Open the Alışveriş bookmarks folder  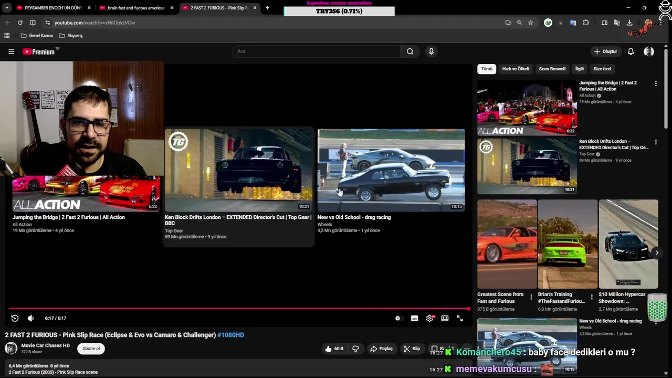click(71, 36)
